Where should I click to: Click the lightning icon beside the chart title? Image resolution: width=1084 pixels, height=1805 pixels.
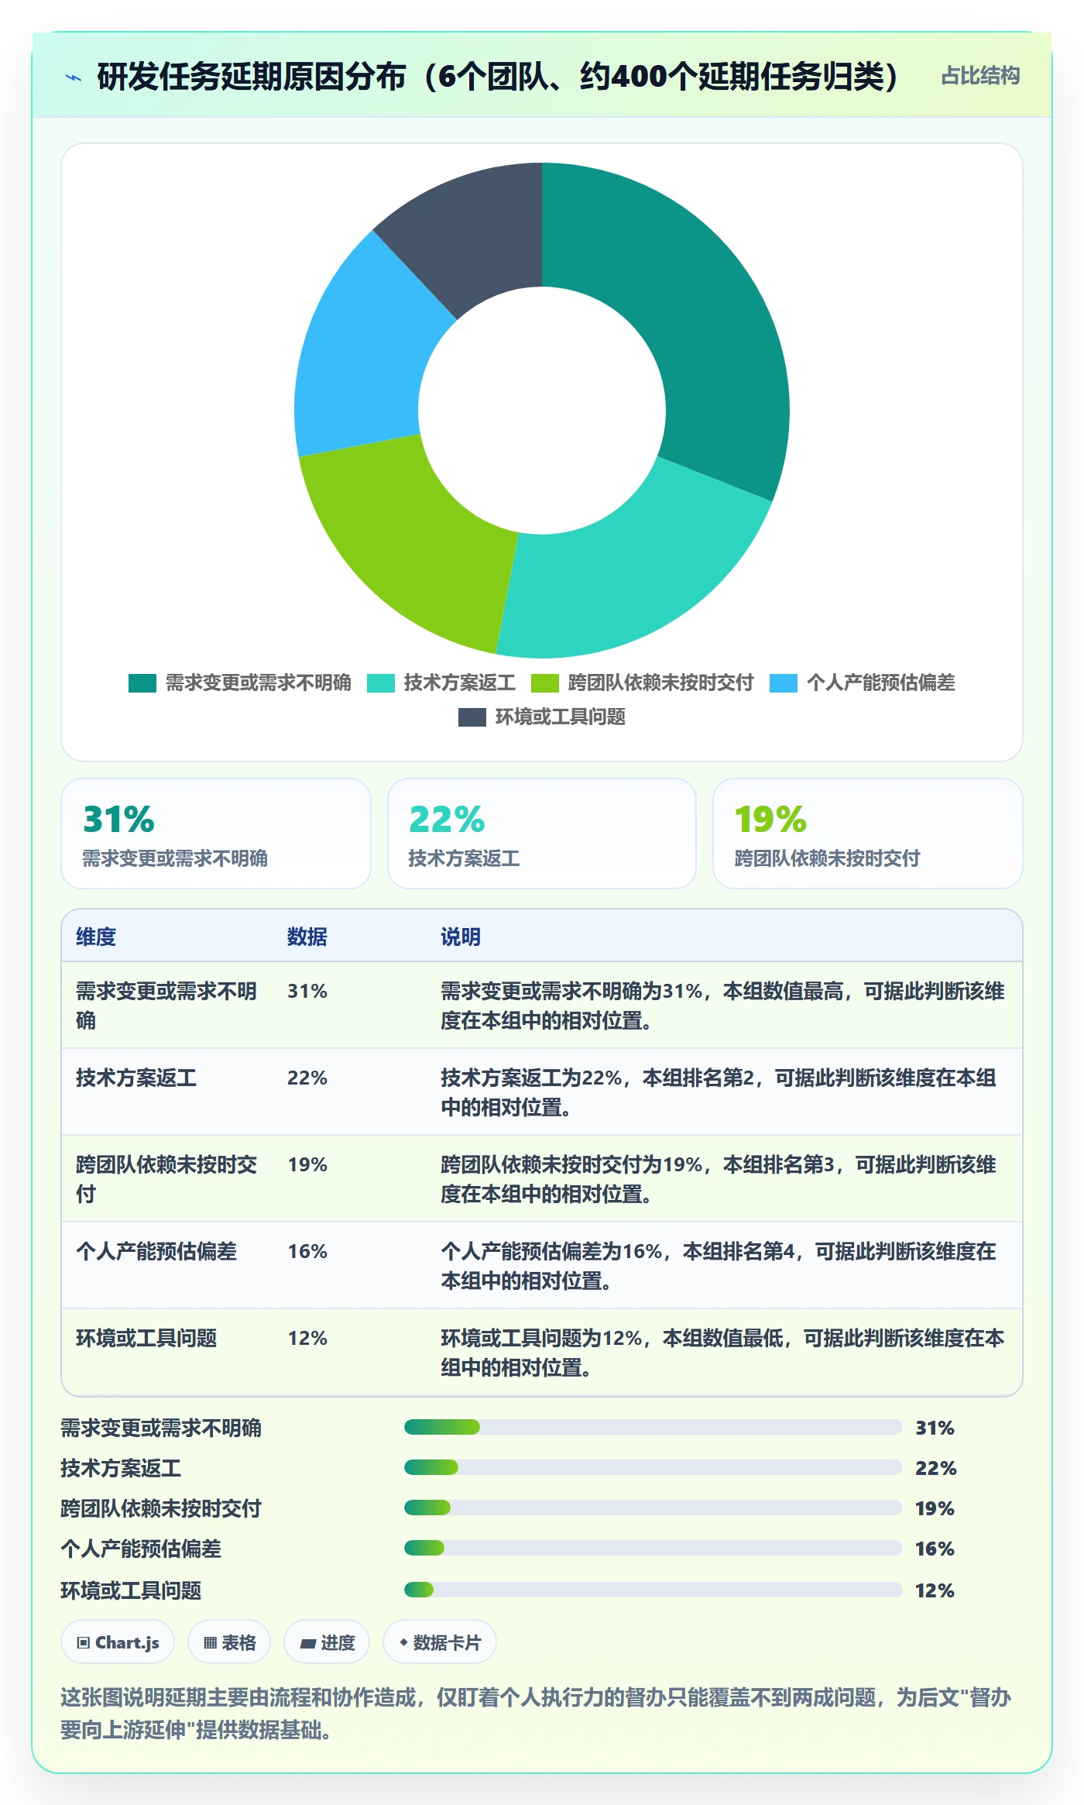(x=74, y=77)
